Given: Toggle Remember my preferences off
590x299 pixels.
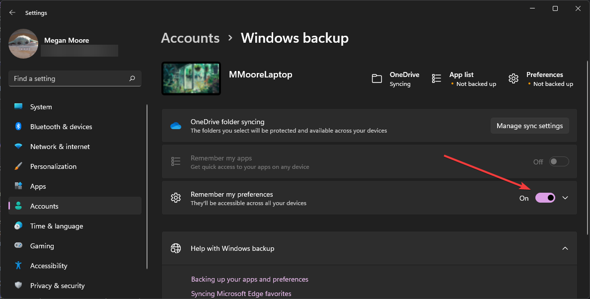Looking at the screenshot, I should (x=545, y=198).
